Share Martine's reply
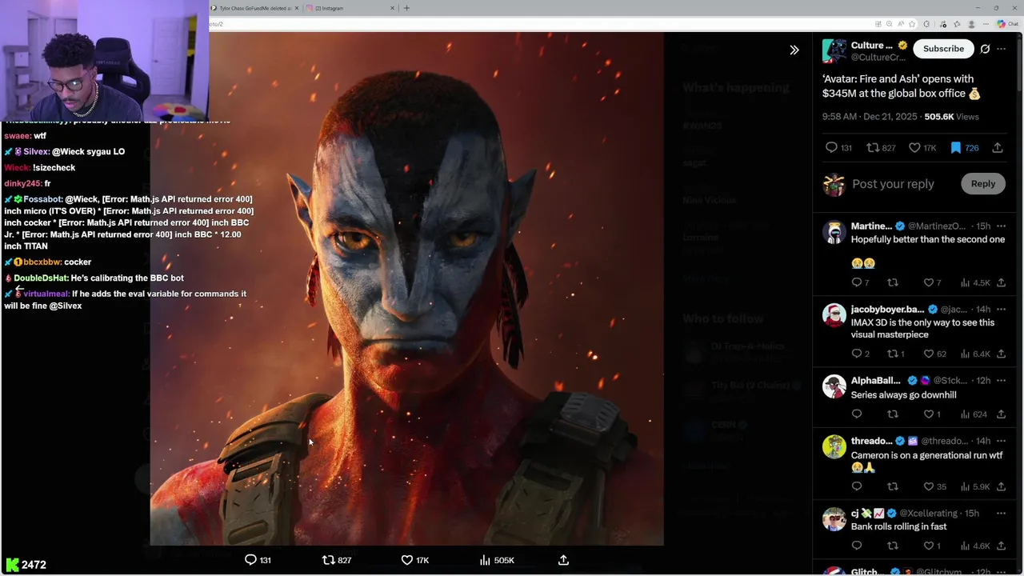This screenshot has height=576, width=1024. point(1001,282)
